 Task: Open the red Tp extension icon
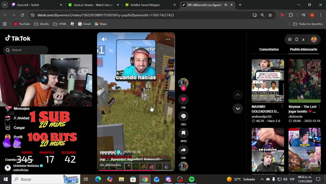282,15
